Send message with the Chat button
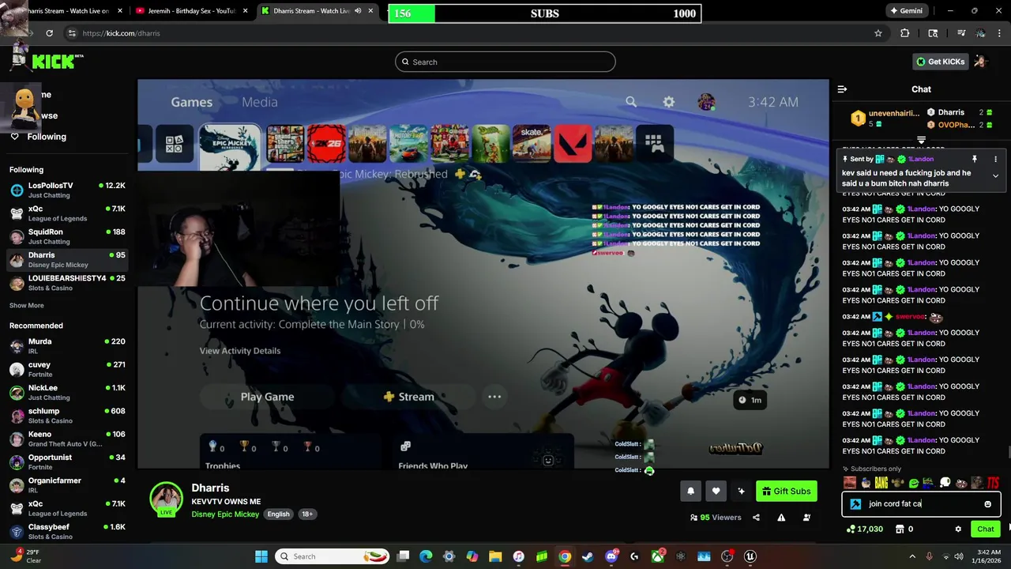 pos(986,529)
